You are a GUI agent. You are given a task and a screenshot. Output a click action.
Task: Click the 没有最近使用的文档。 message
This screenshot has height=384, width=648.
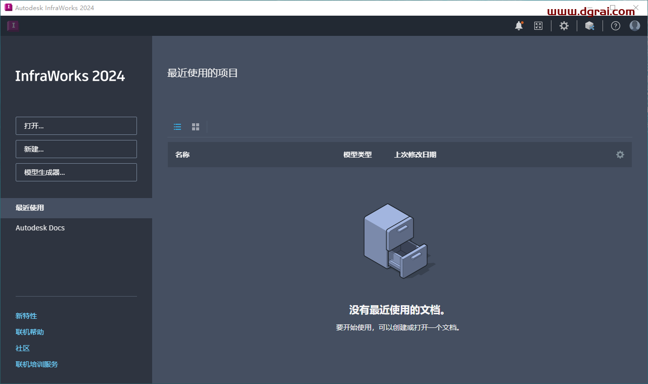tap(398, 310)
